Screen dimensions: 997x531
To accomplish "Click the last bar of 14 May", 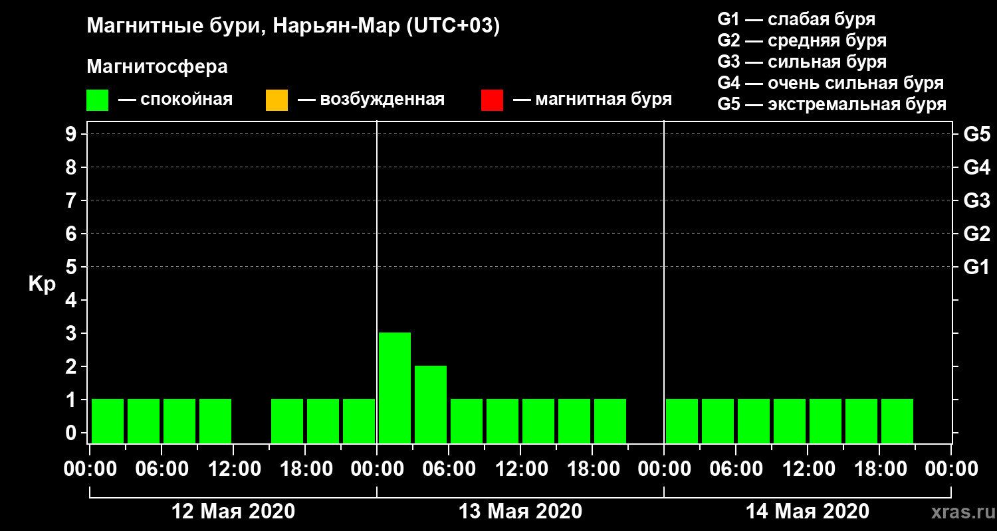I will pyautogui.click(x=897, y=421).
